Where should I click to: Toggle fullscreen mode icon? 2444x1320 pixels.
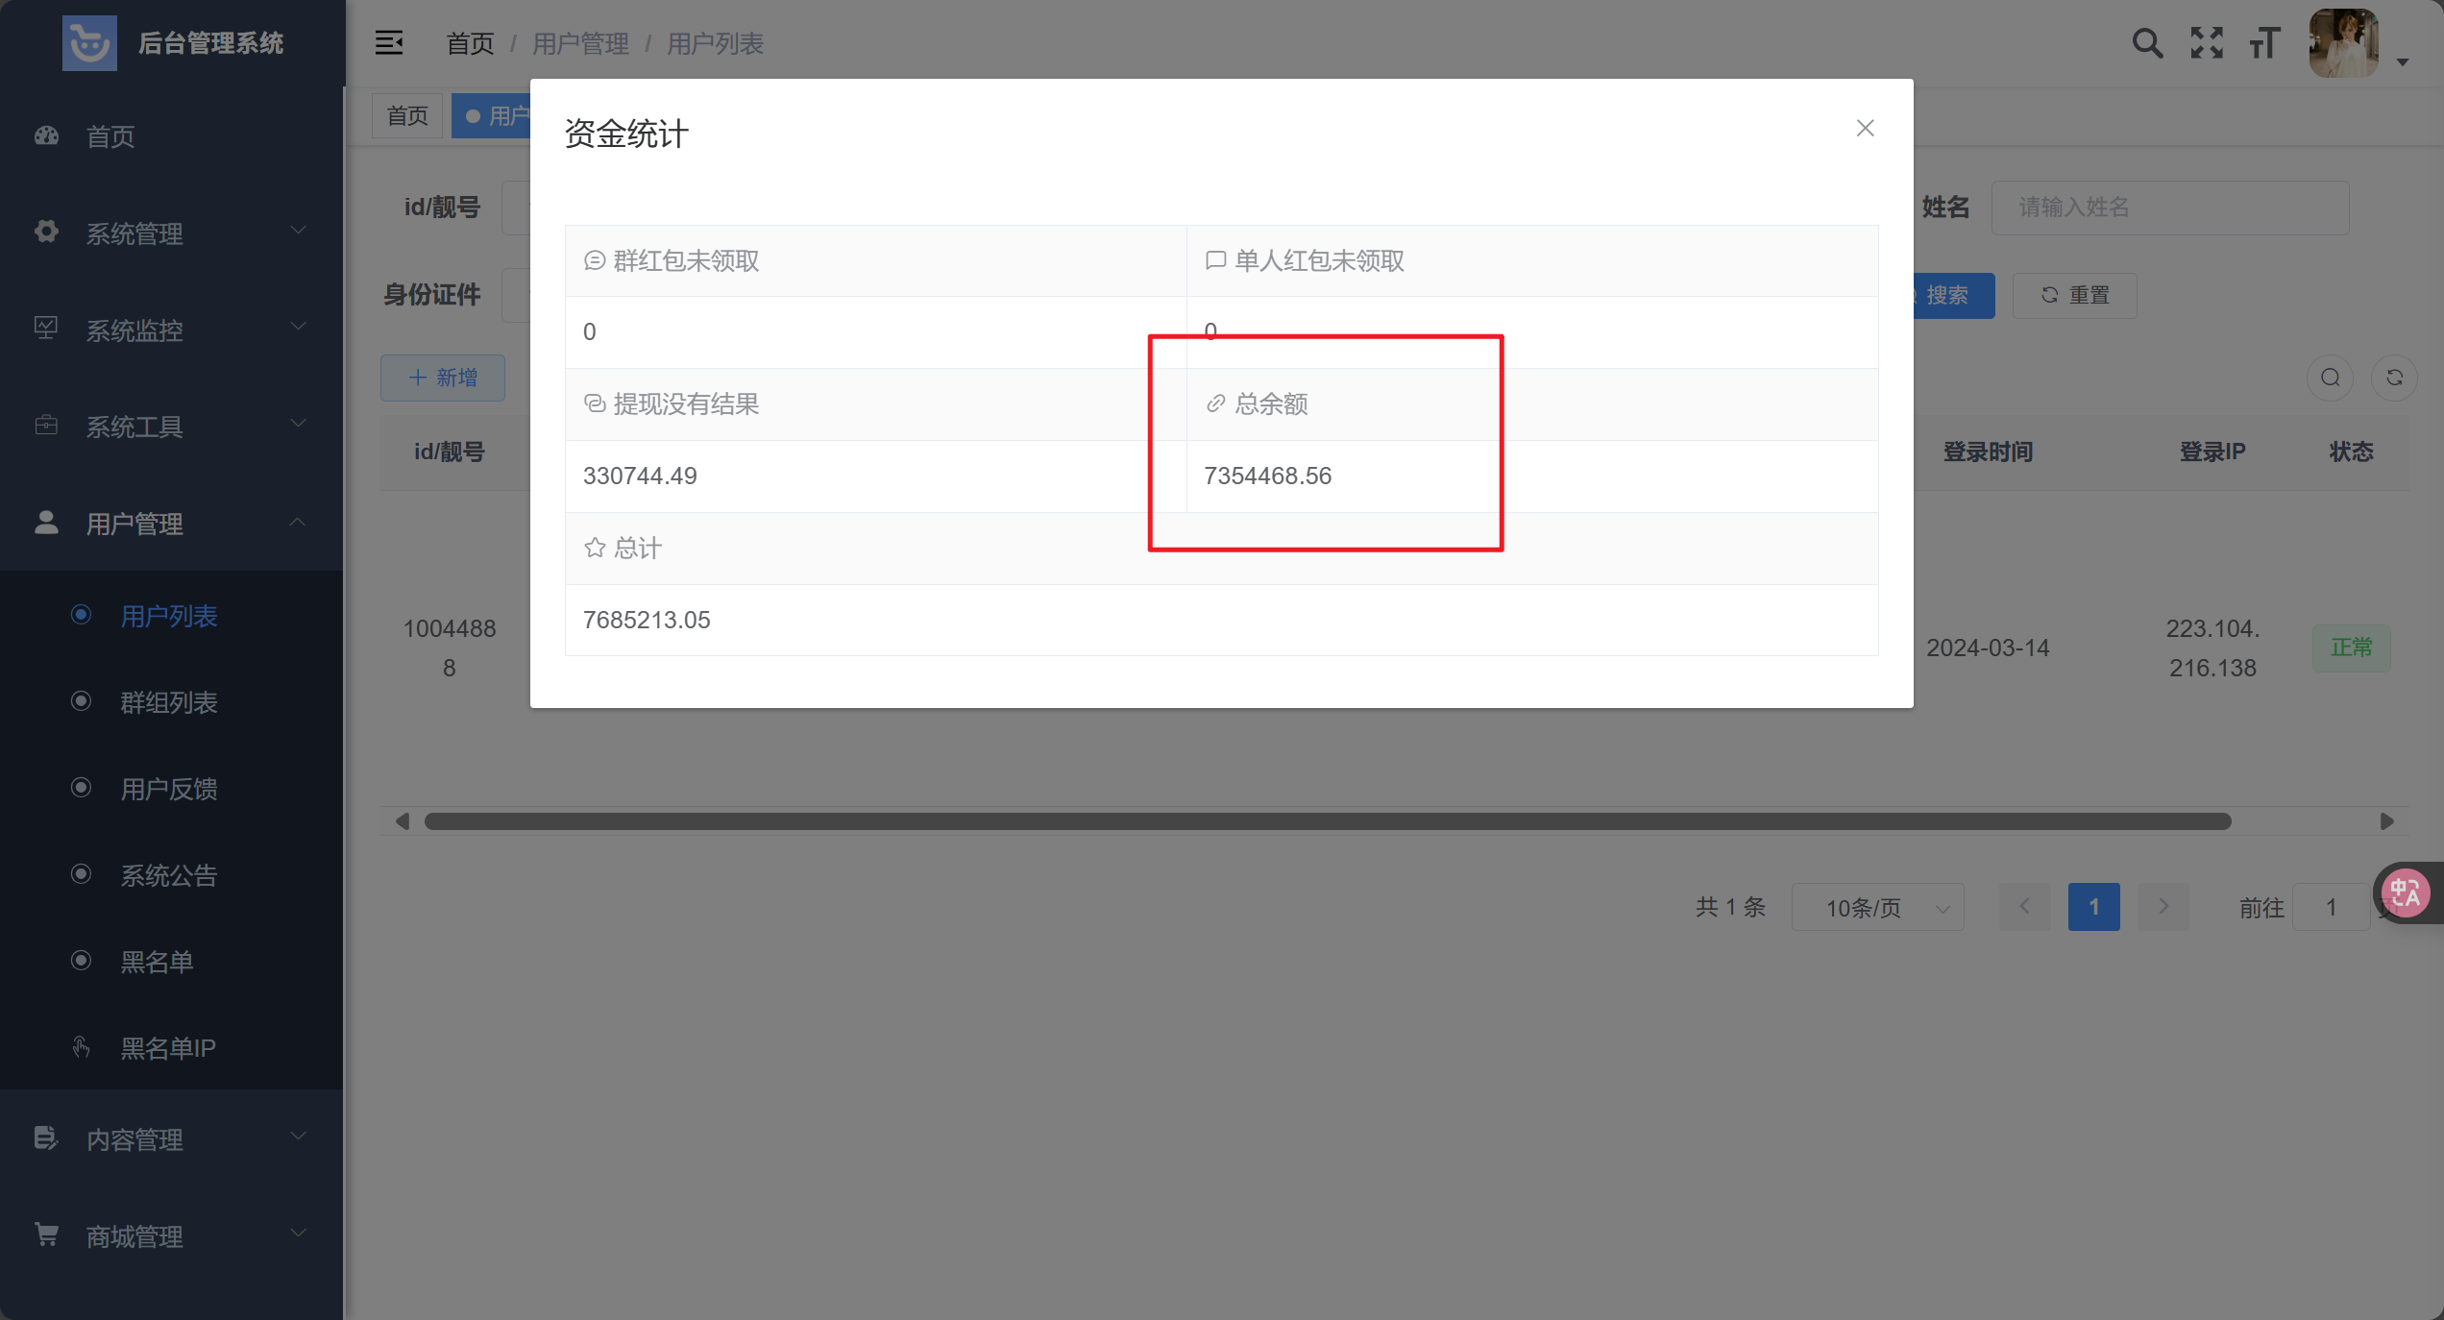(x=2207, y=43)
